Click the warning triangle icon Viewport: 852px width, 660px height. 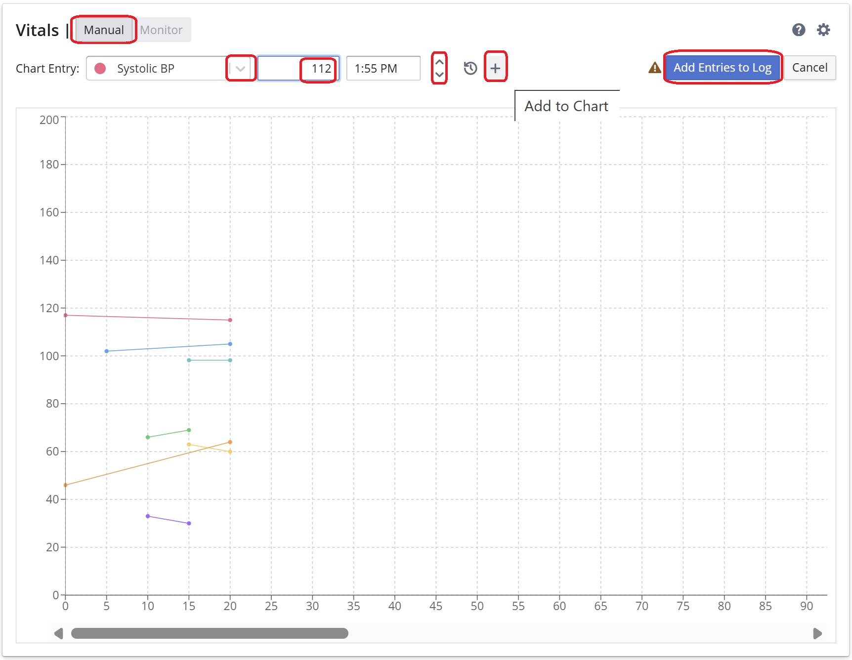[654, 68]
